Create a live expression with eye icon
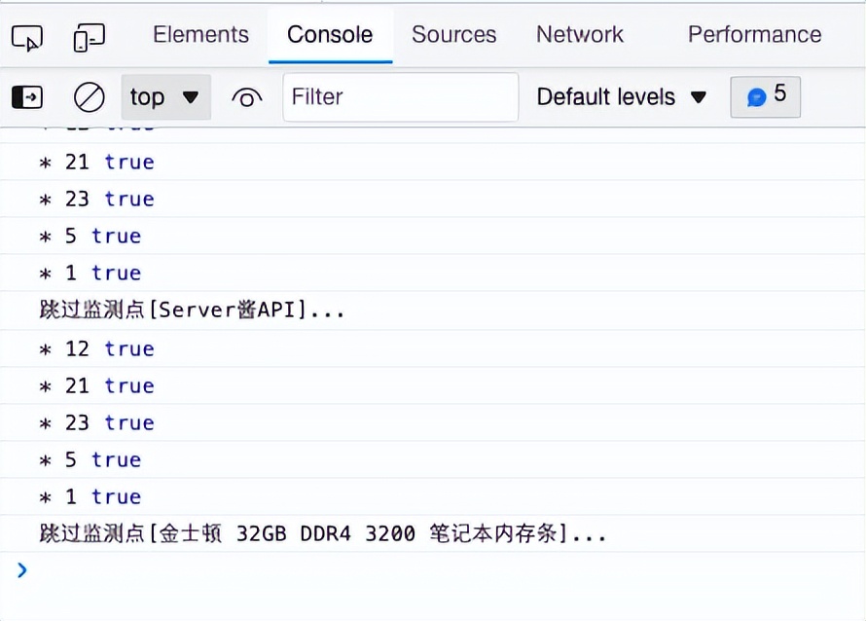The height and width of the screenshot is (621, 866). pyautogui.click(x=247, y=97)
